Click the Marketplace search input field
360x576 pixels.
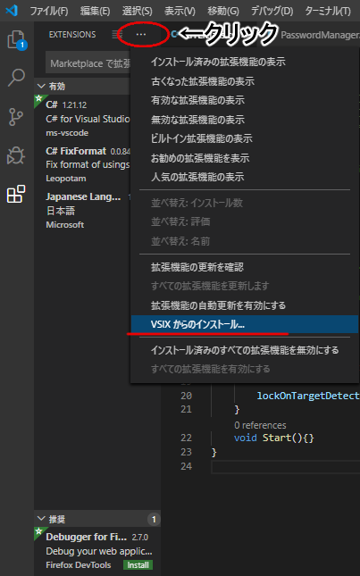coord(88,63)
